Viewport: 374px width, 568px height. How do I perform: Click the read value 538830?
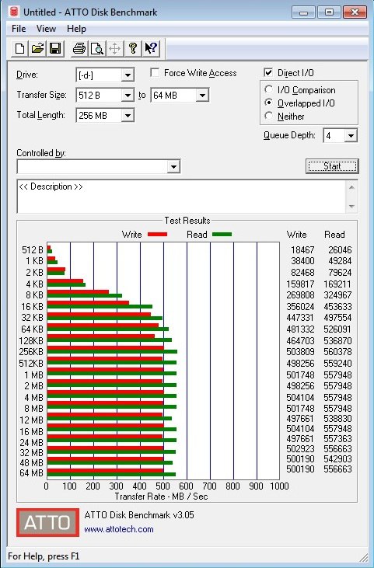(x=337, y=418)
